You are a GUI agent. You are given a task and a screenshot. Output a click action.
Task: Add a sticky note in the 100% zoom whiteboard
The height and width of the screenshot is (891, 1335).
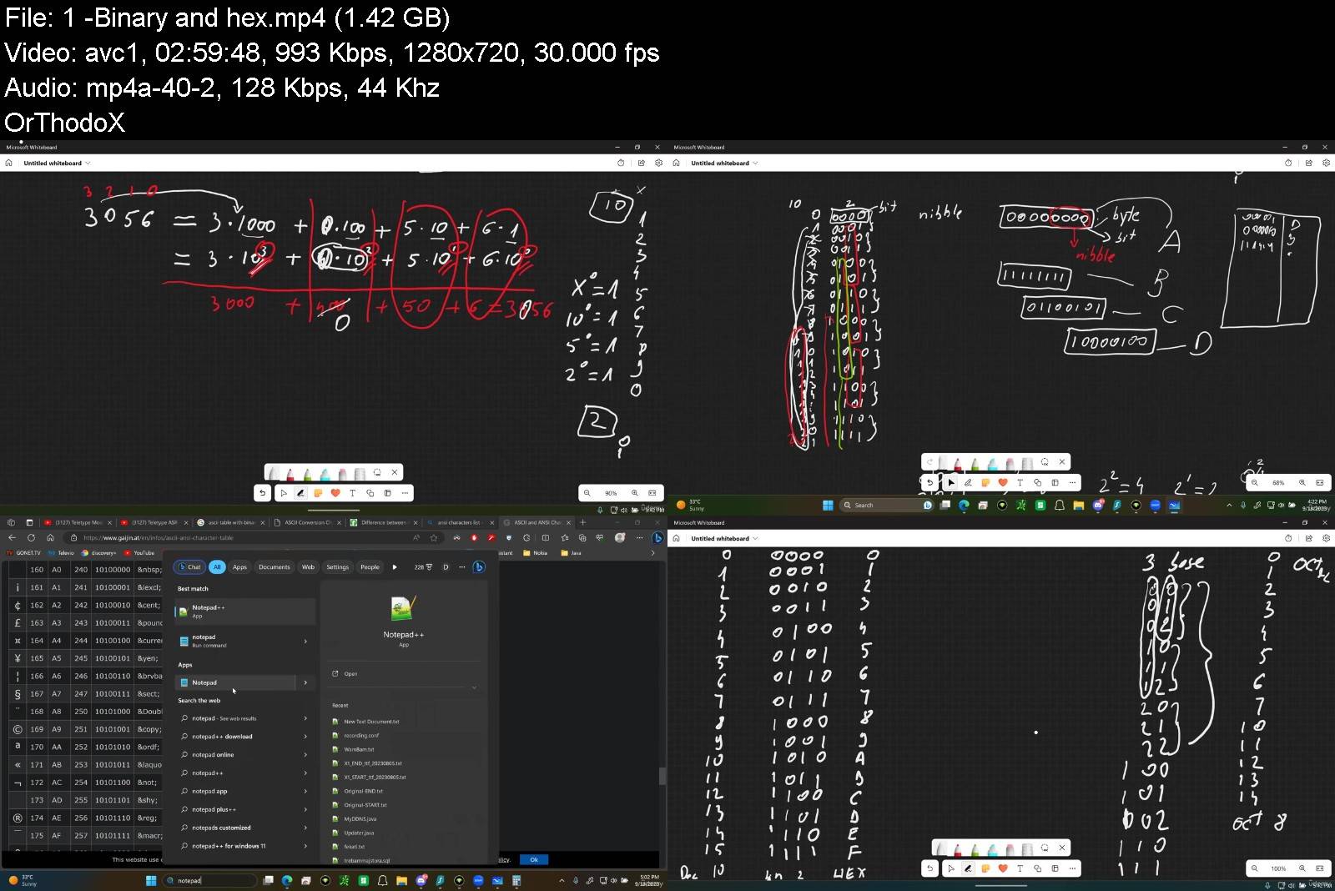(x=985, y=868)
